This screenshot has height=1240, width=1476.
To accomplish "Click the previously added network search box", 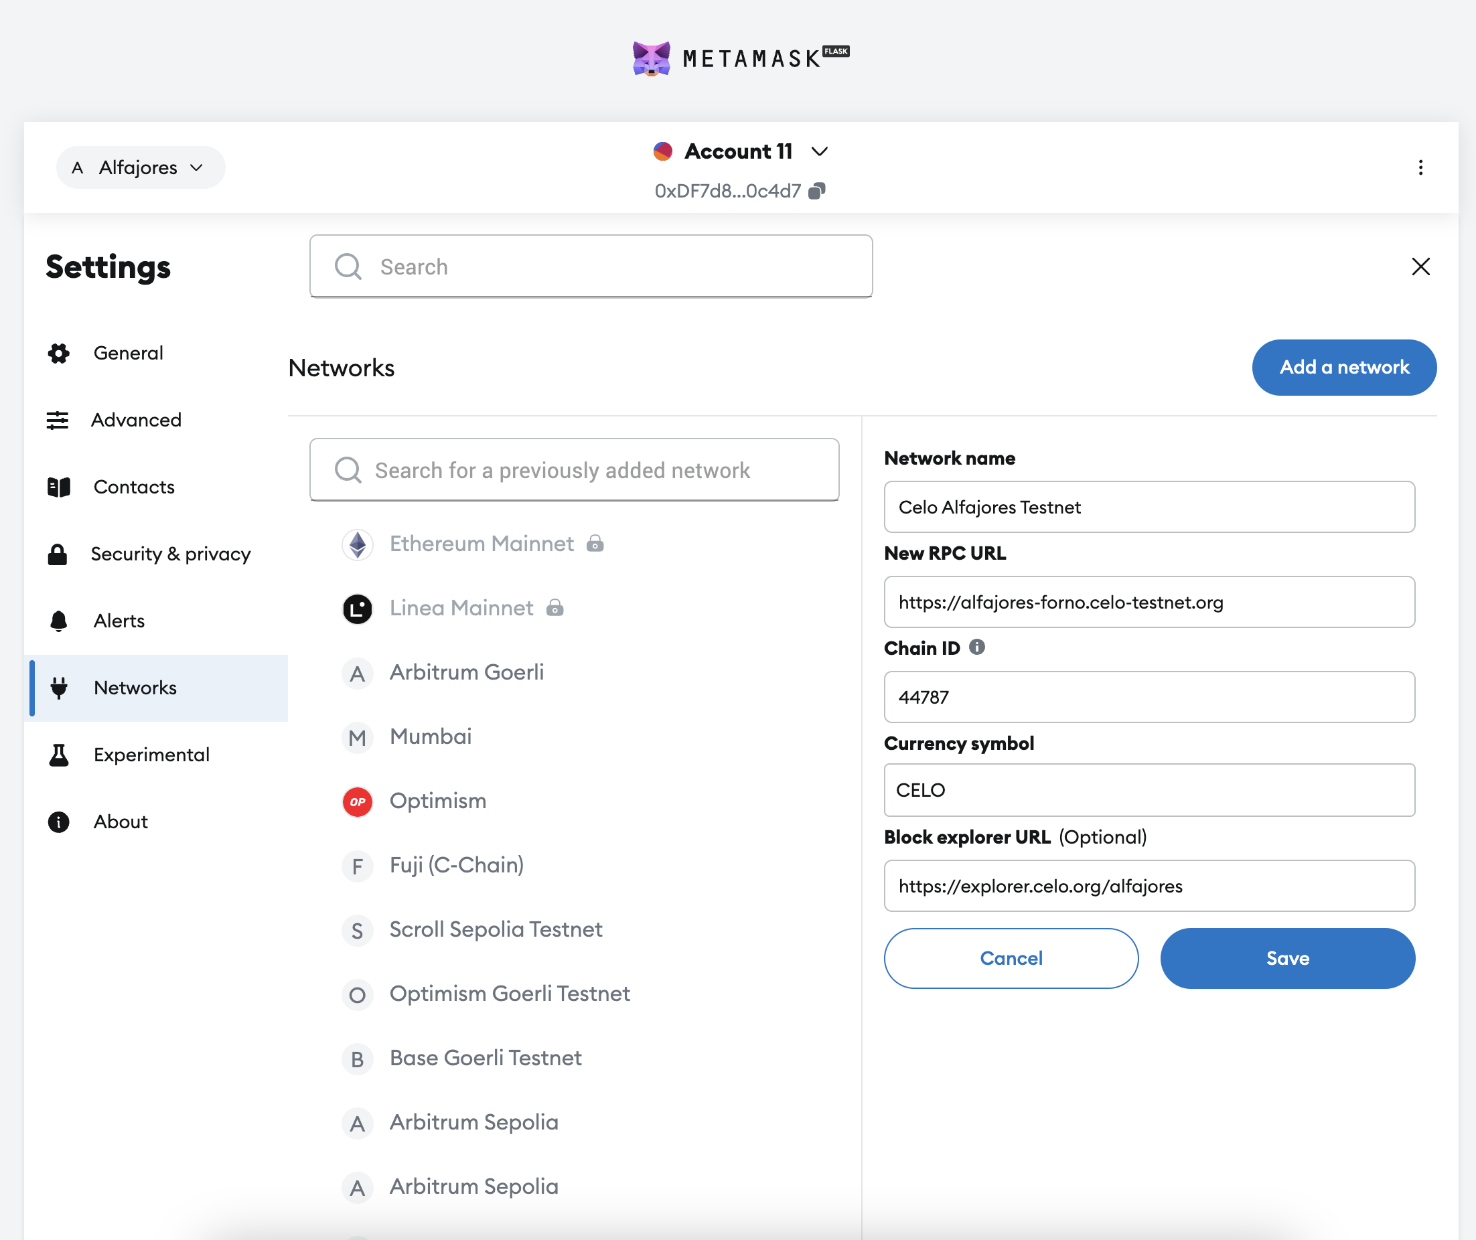I will [574, 470].
